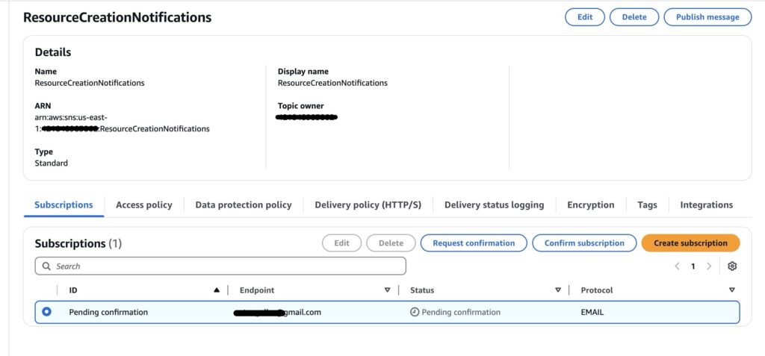Click the Subscriptions (1) panel heading

pyautogui.click(x=78, y=243)
